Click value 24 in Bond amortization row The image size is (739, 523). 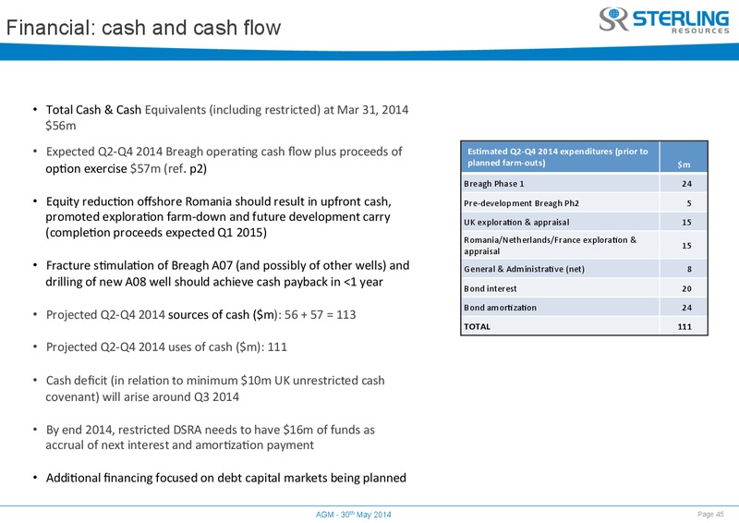point(686,308)
